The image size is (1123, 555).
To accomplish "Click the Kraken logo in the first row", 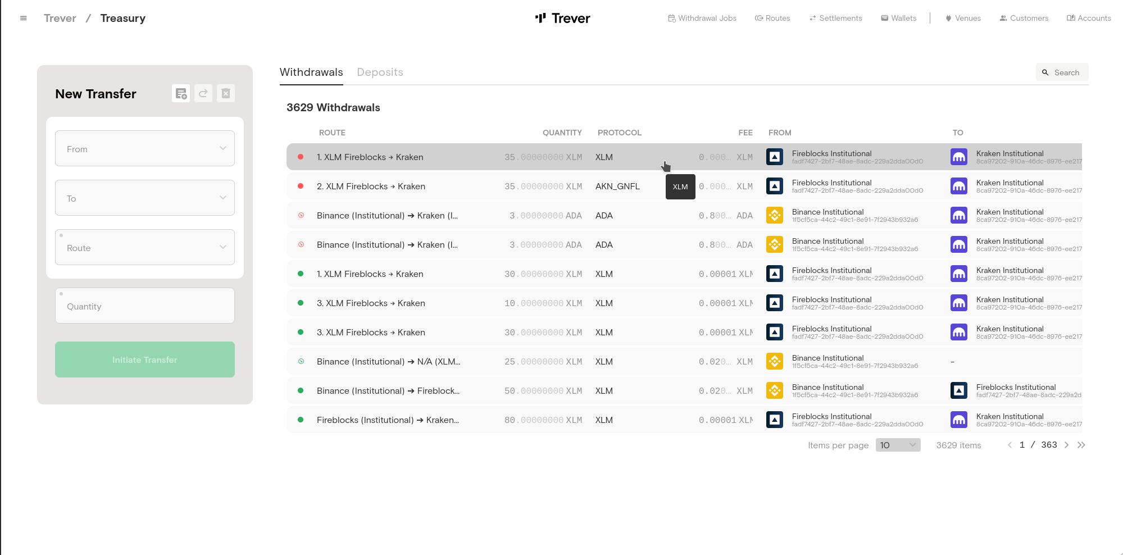I will click(959, 157).
